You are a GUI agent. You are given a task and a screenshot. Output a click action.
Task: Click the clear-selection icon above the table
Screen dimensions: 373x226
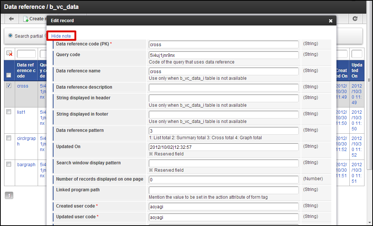click(9, 54)
